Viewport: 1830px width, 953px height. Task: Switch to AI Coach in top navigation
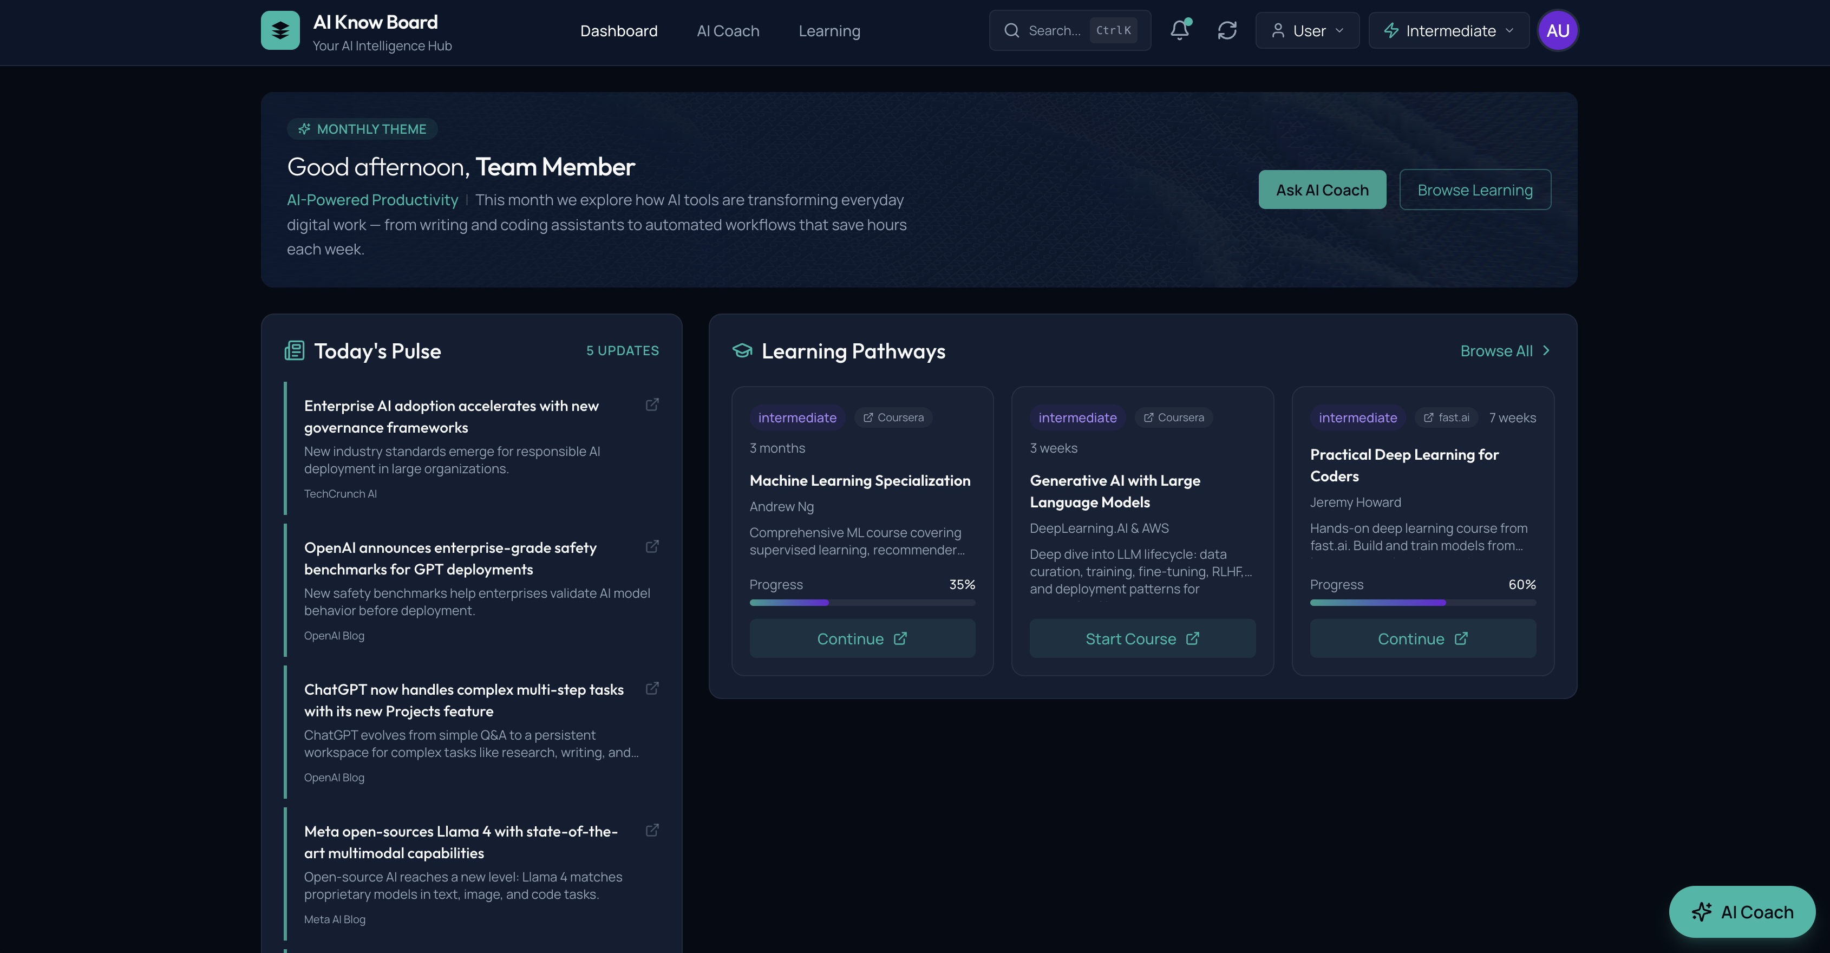click(x=728, y=30)
